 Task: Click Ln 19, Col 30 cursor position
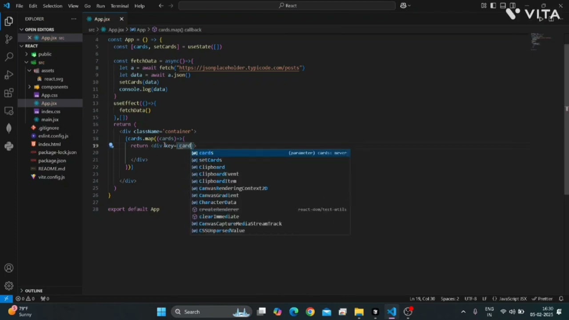[x=422, y=299]
